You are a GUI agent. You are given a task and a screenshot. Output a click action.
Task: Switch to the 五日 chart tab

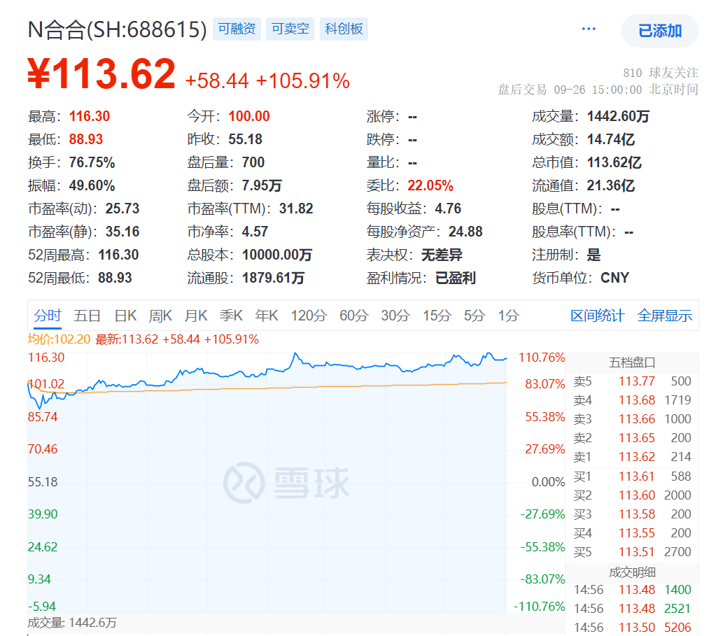[87, 316]
